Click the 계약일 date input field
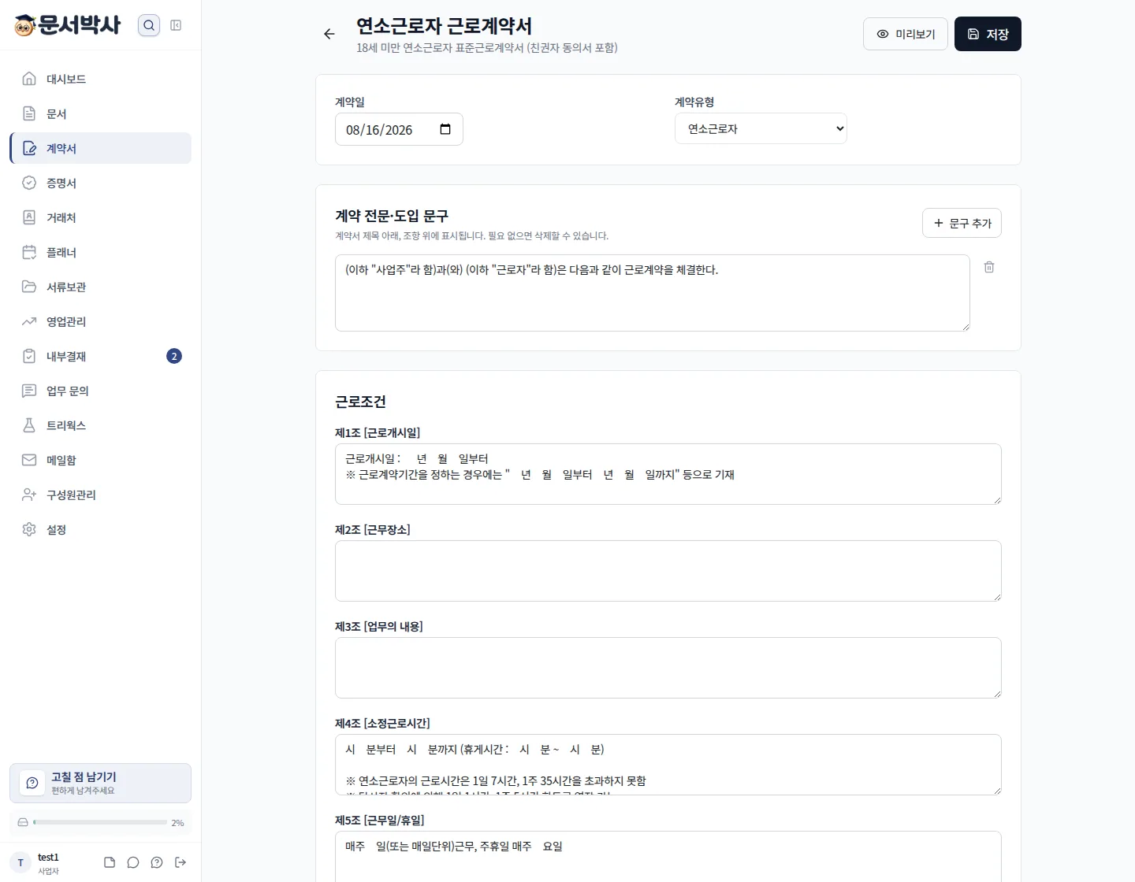This screenshot has height=882, width=1135. point(399,129)
